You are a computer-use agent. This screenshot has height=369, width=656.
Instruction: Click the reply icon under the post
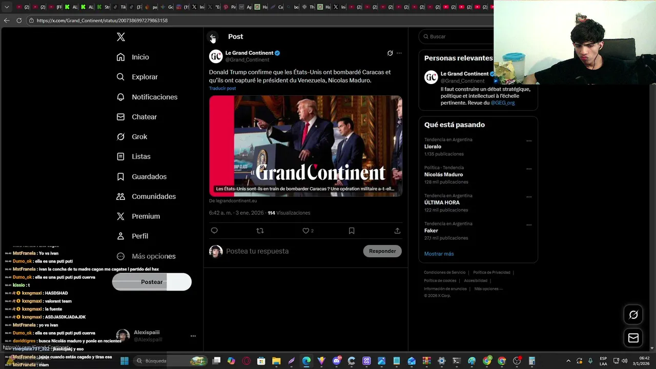point(214,231)
